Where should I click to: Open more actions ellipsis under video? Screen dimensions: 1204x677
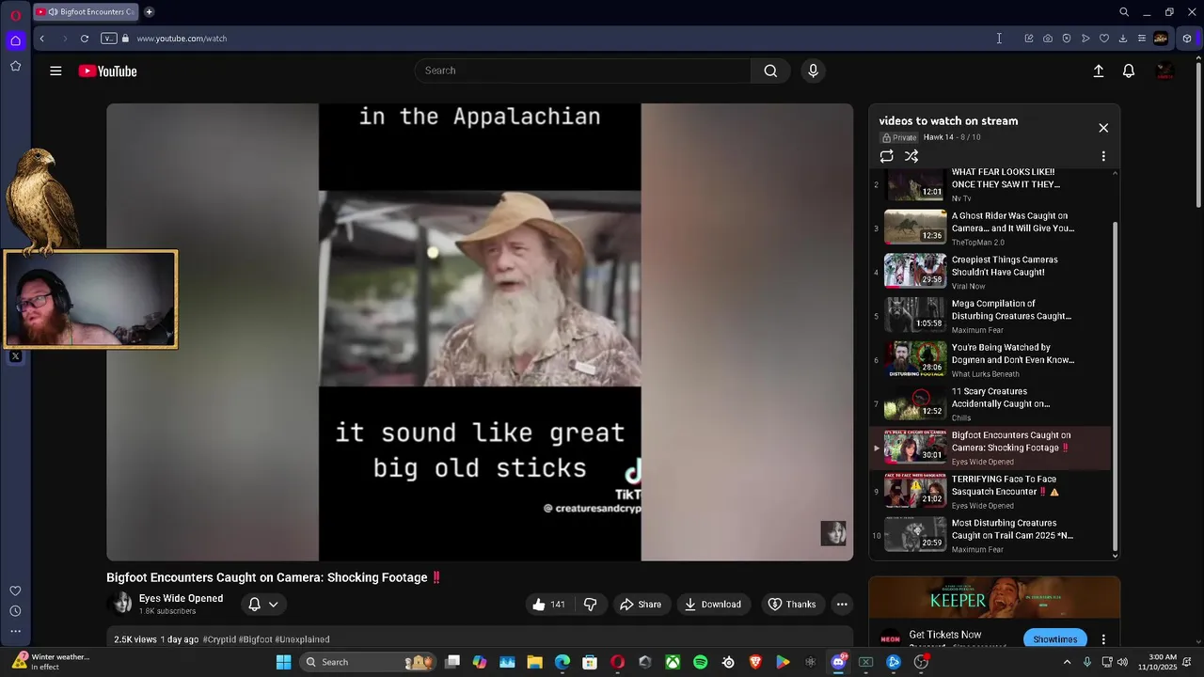click(842, 605)
